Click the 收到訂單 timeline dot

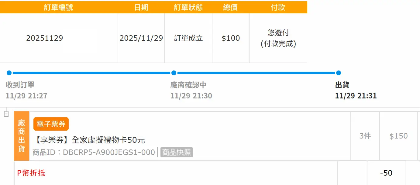[x=9, y=73]
